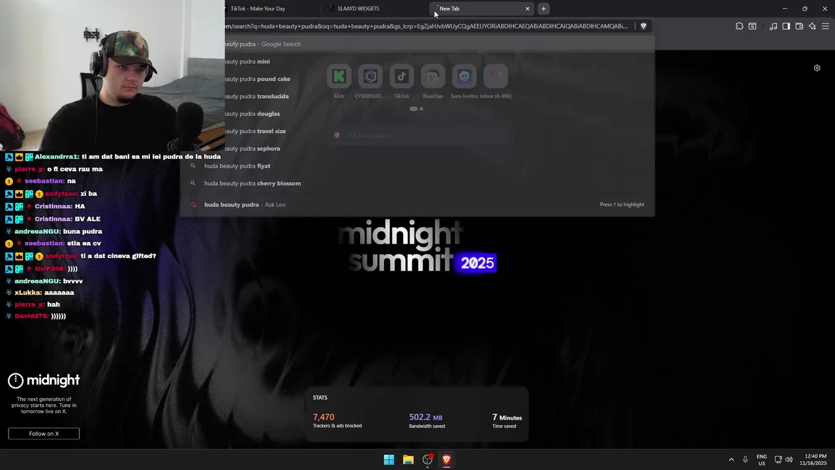Choose the 'pudra travel size' suggestion
This screenshot has height=470, width=835.
[417, 131]
